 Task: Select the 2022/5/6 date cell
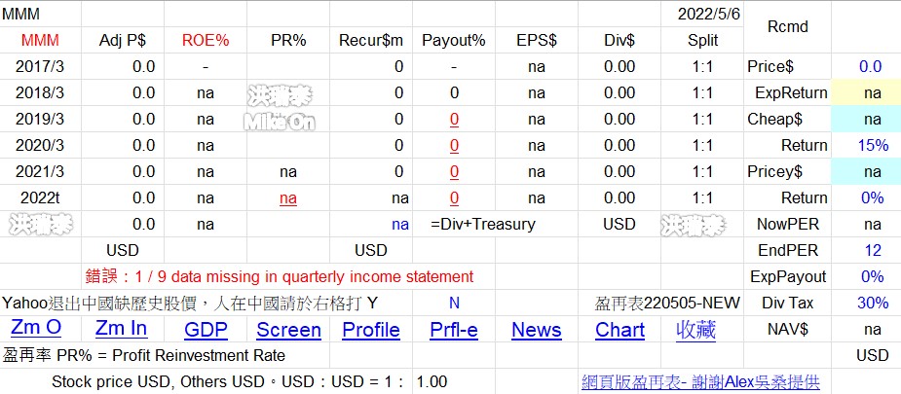tap(702, 15)
